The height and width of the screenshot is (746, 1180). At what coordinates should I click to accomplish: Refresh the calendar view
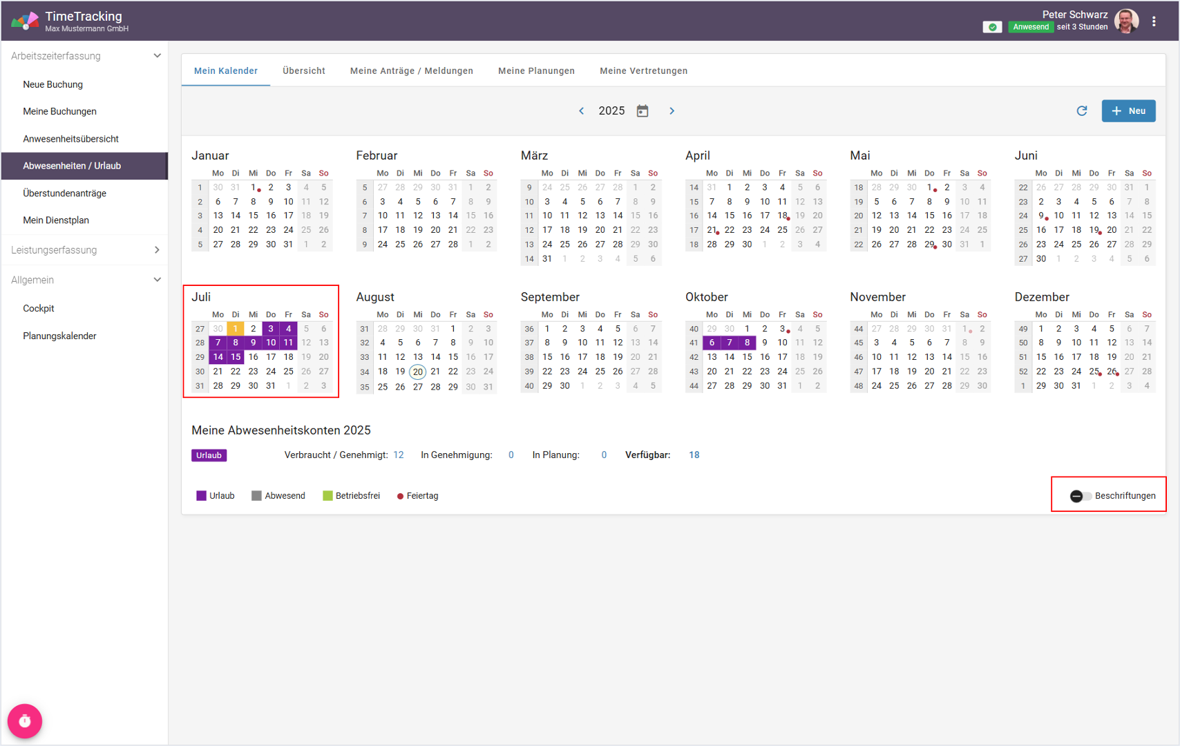coord(1082,111)
